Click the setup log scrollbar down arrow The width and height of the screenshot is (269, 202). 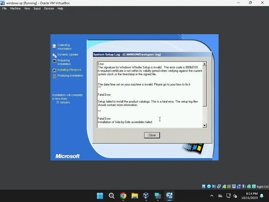[x=204, y=125]
